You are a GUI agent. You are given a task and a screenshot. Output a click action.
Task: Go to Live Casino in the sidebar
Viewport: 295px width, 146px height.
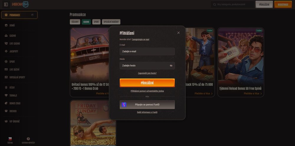(14, 44)
